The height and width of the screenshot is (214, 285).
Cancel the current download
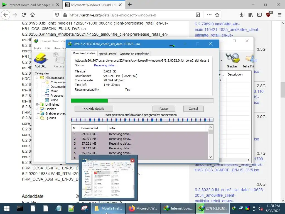tap(193, 109)
